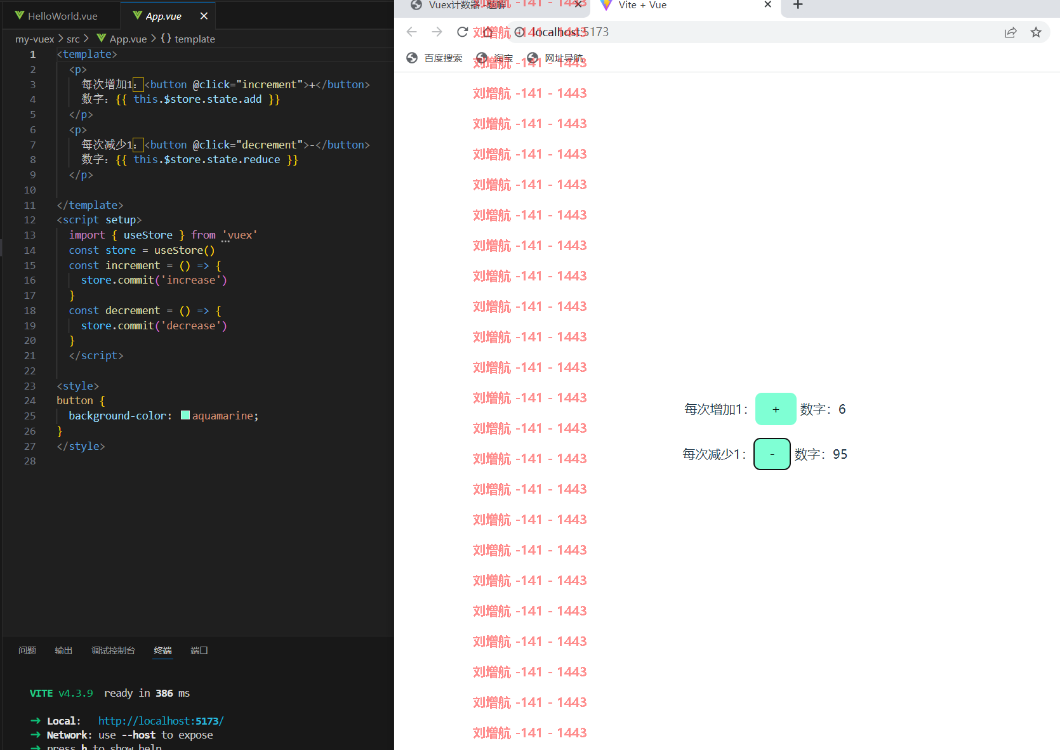The image size is (1060, 750).
Task: Open the 端口 panel tab
Action: coord(199,650)
